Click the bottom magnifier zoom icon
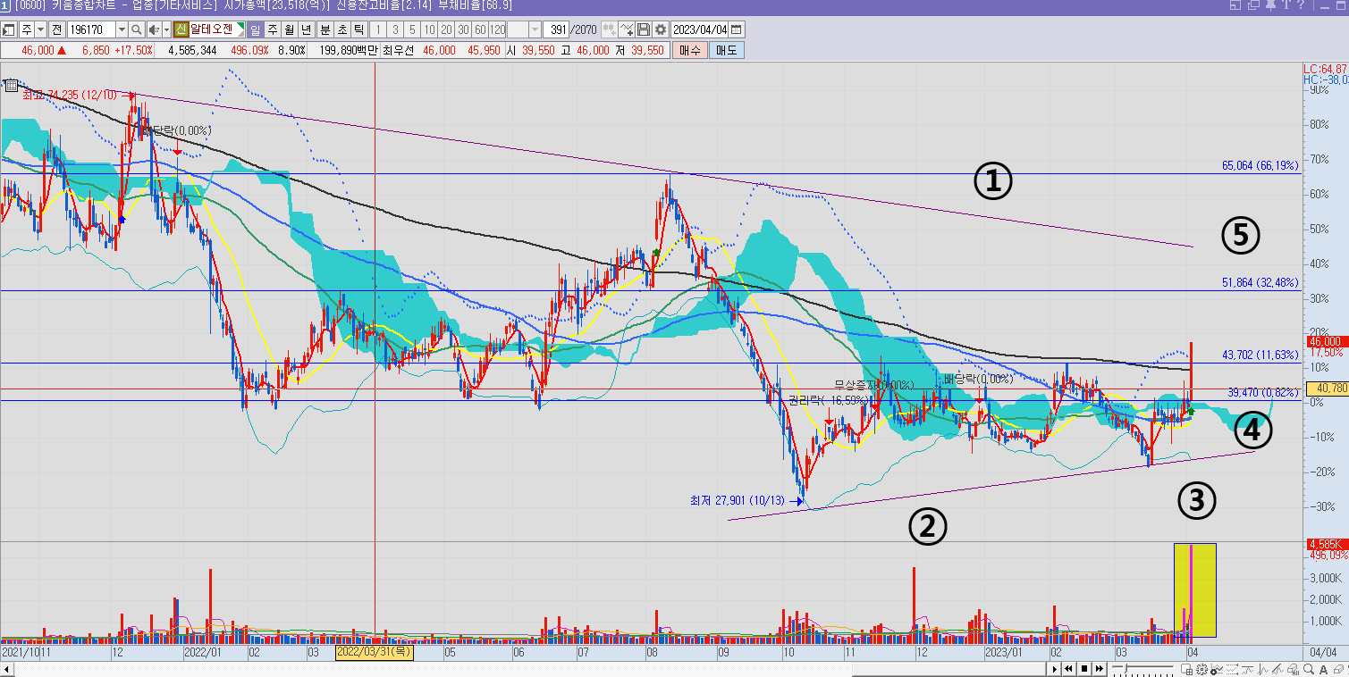1349x677 pixels. (x=1309, y=669)
